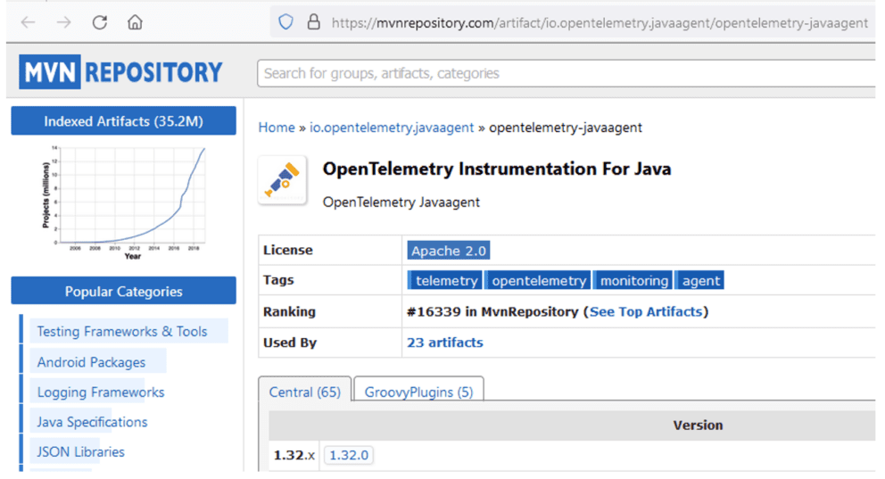Click the browser back arrow
The width and height of the screenshot is (885, 479).
pos(29,22)
